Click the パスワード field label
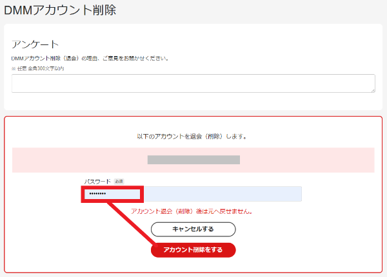 (97, 182)
